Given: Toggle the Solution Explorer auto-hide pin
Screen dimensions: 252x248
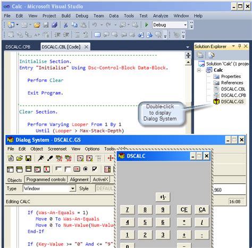Looking at the screenshot, I should coord(240,46).
